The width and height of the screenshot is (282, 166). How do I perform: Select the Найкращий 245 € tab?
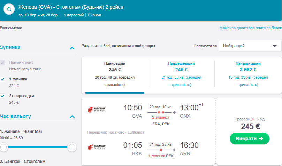[115, 74]
